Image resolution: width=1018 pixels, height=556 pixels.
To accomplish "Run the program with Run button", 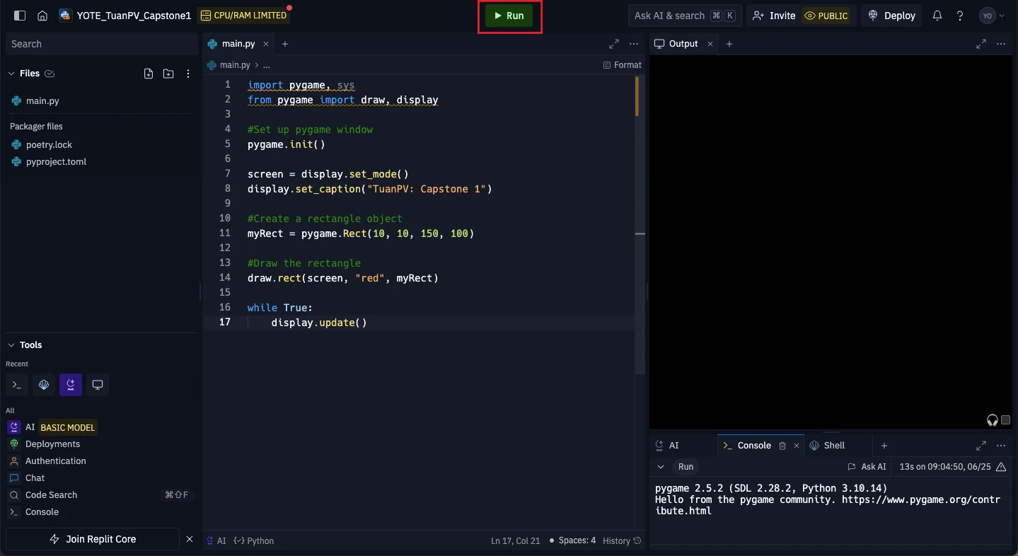I will [509, 16].
